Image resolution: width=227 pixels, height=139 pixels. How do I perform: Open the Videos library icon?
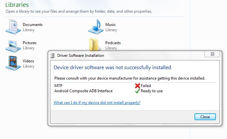[x=13, y=63]
